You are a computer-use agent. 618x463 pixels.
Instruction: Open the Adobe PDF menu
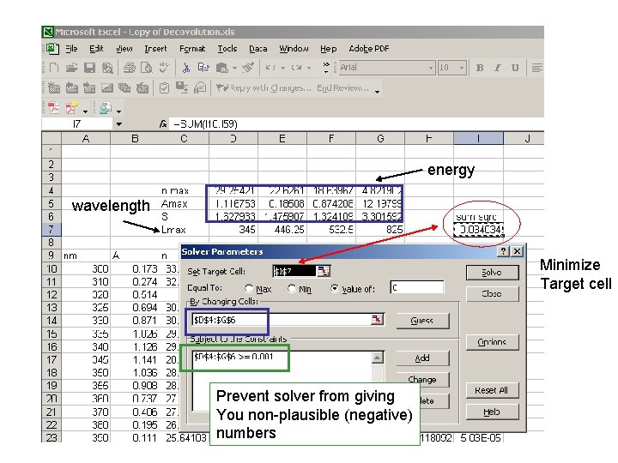coord(369,49)
